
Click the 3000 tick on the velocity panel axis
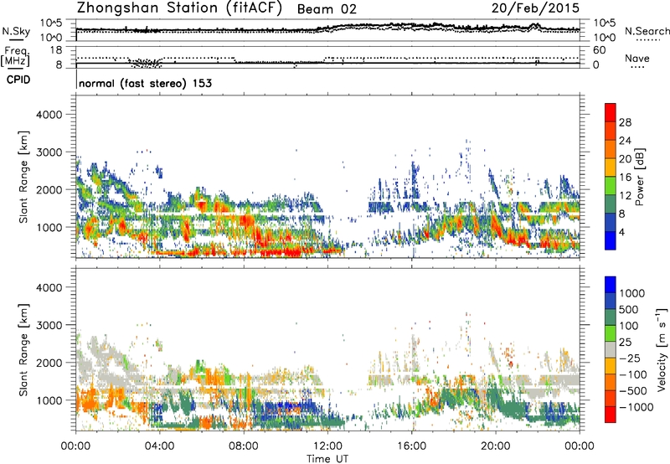point(49,325)
